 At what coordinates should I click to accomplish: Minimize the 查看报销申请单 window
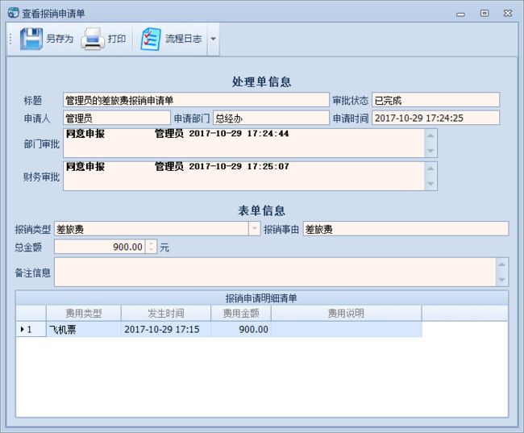(x=460, y=14)
